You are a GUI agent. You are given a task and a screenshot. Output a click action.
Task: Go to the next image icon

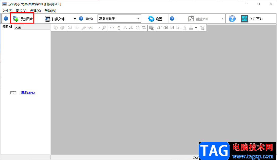tap(62, 28)
